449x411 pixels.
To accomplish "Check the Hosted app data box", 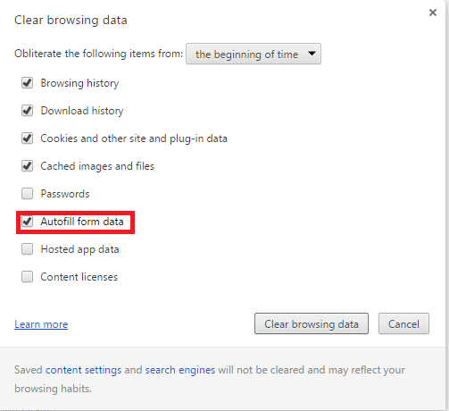I will tap(27, 249).
